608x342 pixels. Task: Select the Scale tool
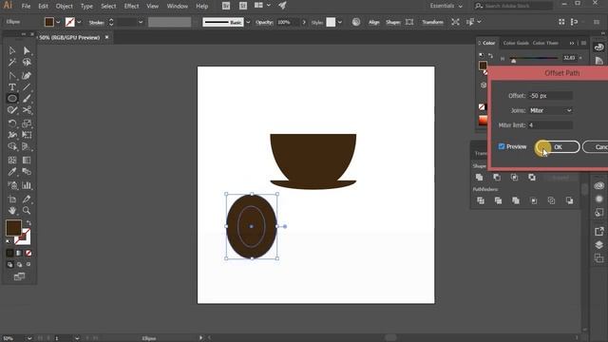[27, 123]
